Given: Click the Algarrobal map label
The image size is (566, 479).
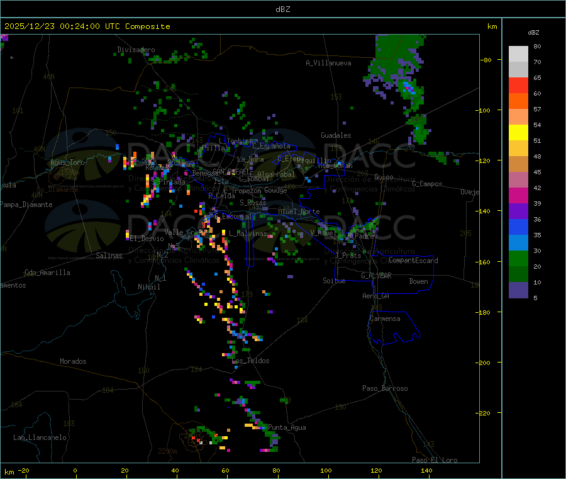Looking at the screenshot, I should pyautogui.click(x=276, y=174).
